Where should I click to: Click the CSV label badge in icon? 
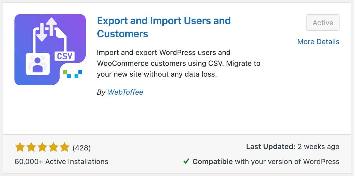tap(65, 56)
